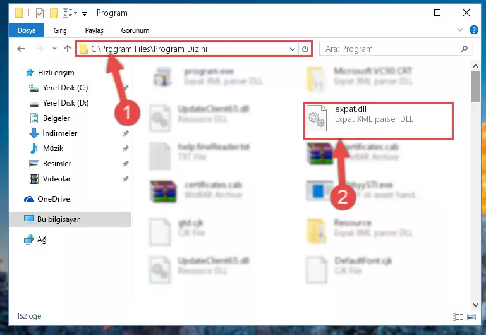Click the pin icon beside İndirmeler
Image resolution: width=486 pixels, height=335 pixels.
click(x=125, y=133)
